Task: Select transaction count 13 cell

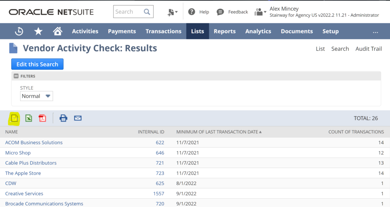Action: point(381,163)
